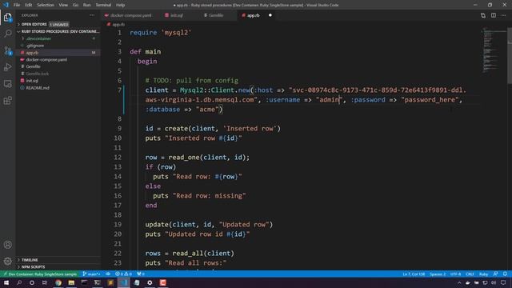Click the unsaved dot on app.rb tab
Image resolution: width=512 pixels, height=288 pixels.
pyautogui.click(x=270, y=15)
